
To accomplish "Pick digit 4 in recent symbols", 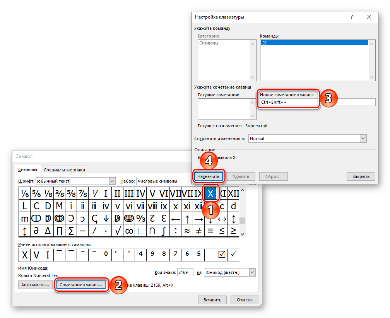I will (x=141, y=254).
